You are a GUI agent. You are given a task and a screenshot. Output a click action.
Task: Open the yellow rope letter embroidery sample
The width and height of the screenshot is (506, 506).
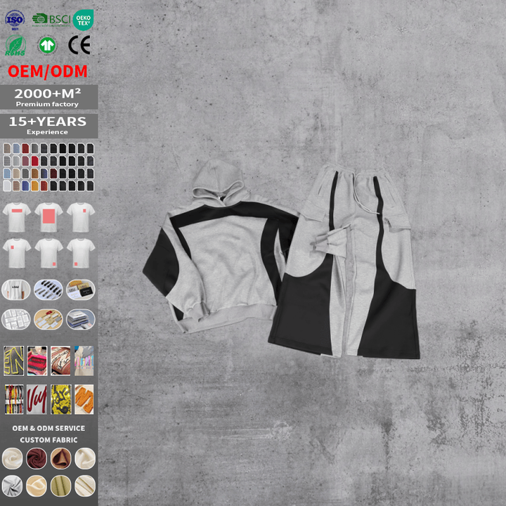(x=13, y=361)
